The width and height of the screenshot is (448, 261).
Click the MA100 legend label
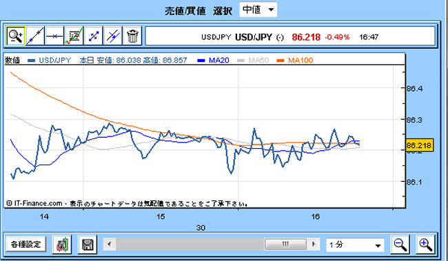[301, 60]
